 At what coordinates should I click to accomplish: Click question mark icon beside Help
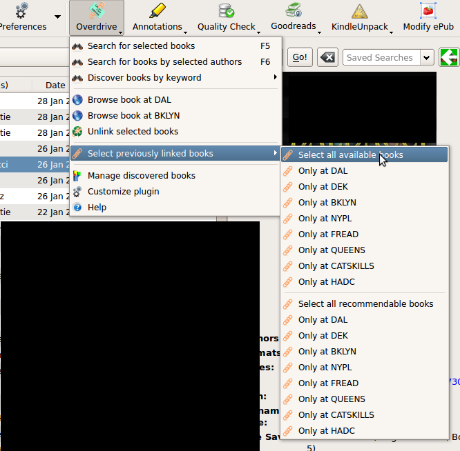pyautogui.click(x=77, y=208)
